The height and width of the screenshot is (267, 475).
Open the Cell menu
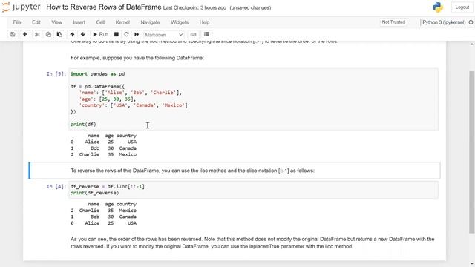tap(100, 22)
